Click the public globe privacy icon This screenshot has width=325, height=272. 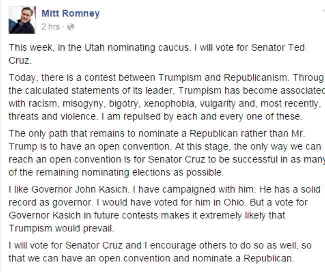point(71,26)
